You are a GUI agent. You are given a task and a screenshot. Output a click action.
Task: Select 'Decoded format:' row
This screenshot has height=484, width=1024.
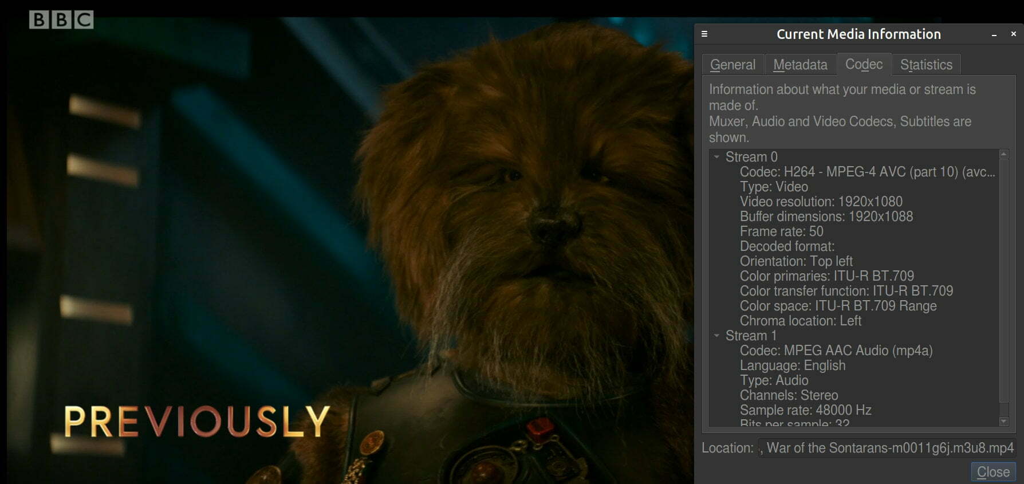tap(854, 246)
